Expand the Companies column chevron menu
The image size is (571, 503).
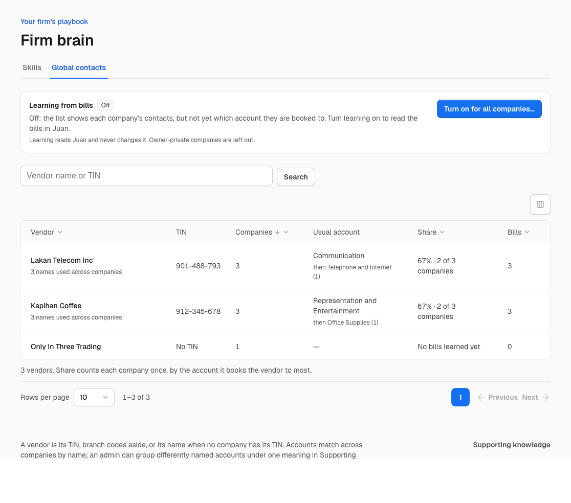(286, 232)
